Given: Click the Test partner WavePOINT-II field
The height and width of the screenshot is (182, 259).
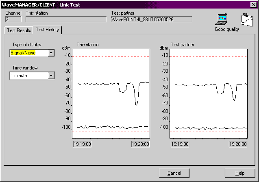Looking at the screenshot, I should coord(151,19).
